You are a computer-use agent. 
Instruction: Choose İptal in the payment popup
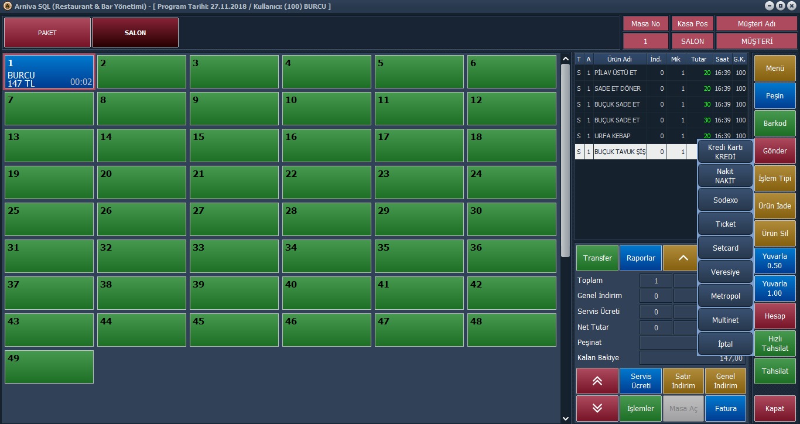[725, 344]
